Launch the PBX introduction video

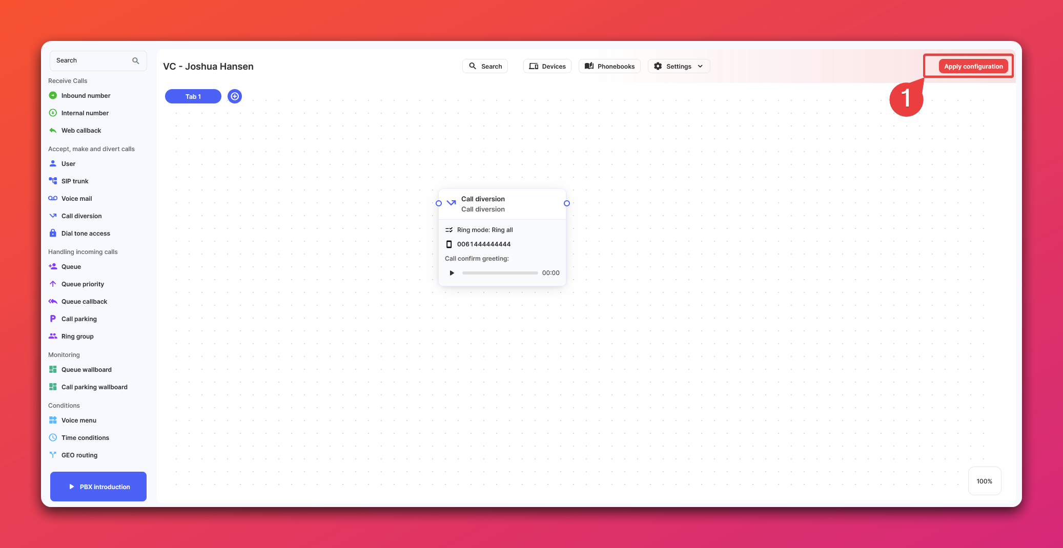point(98,487)
